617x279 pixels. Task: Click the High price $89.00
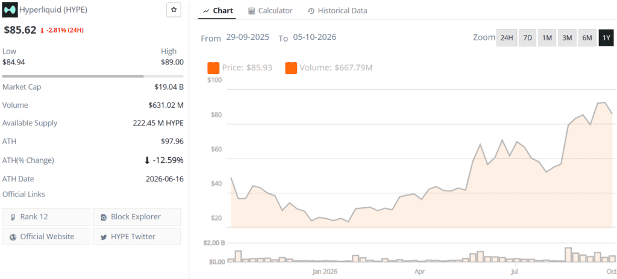coord(172,62)
